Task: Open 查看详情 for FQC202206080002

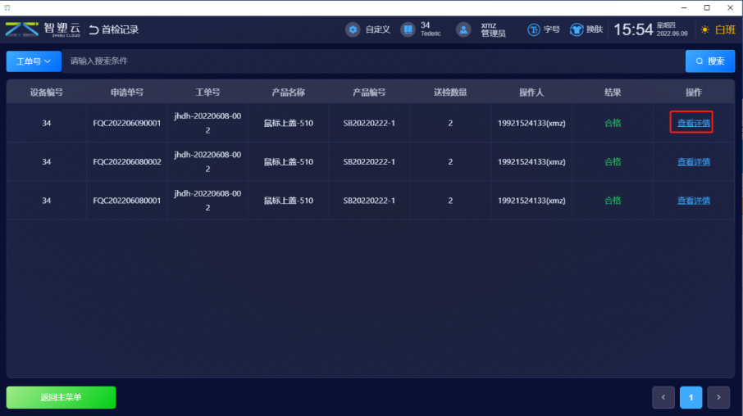Action: (693, 162)
